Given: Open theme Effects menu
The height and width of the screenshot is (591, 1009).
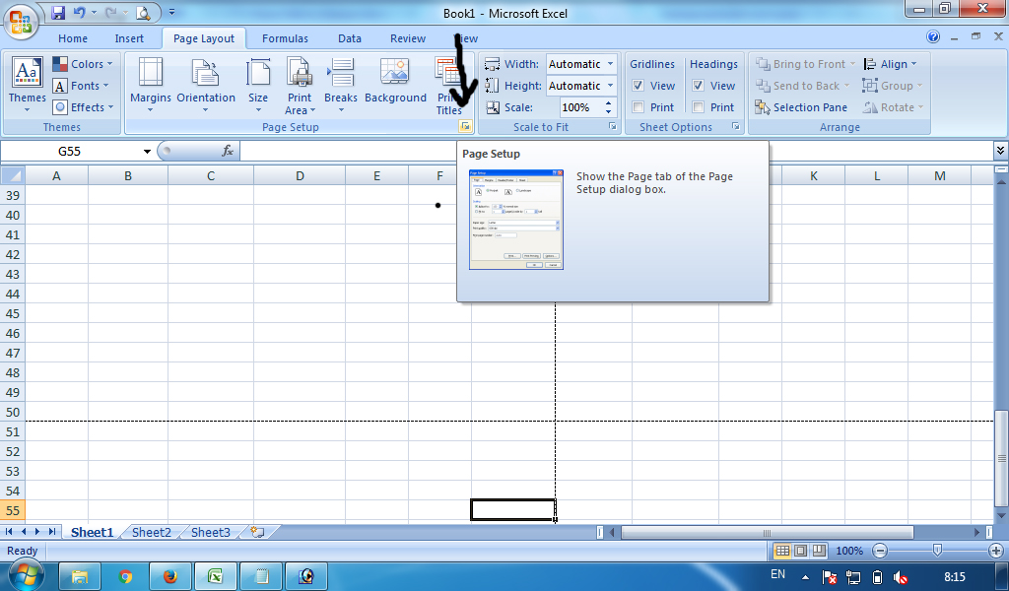Looking at the screenshot, I should (x=84, y=106).
